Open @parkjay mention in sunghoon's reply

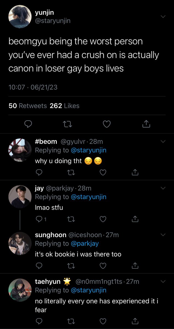[85, 243]
